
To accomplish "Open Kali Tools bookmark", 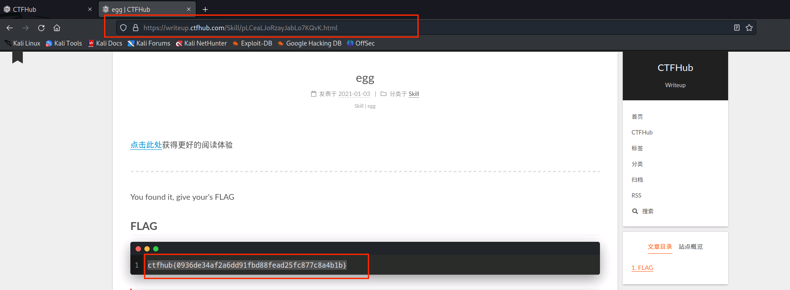I will (x=64, y=43).
